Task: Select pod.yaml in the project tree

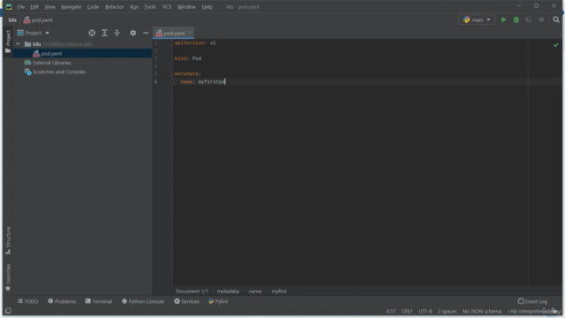Action: click(82, 53)
